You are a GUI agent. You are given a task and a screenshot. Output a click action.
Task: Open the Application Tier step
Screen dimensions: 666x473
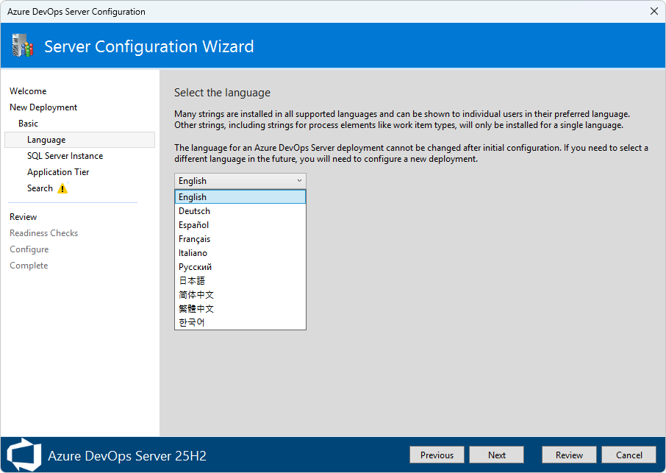click(x=58, y=172)
